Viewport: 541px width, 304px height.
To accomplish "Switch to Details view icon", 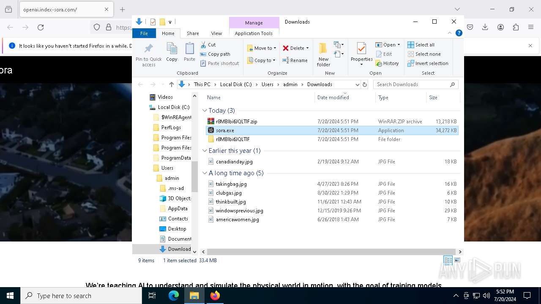I will [x=448, y=261].
